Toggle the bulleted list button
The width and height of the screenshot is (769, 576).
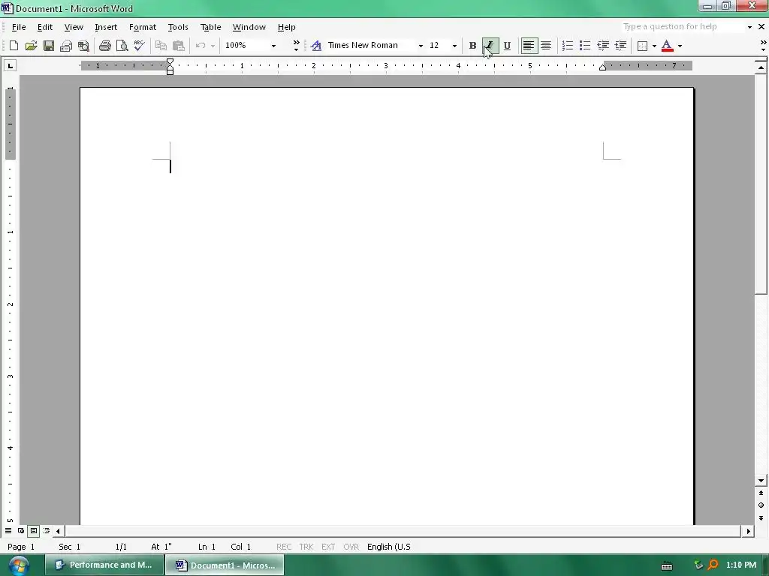pos(584,46)
